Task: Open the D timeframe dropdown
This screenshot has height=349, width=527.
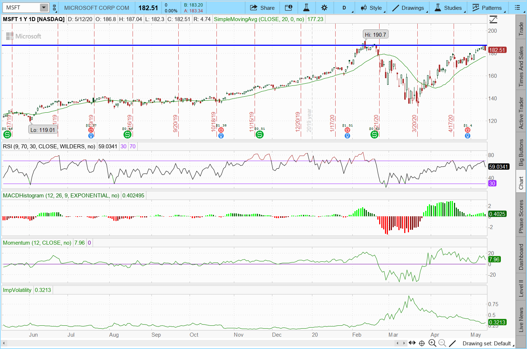Action: coord(344,8)
